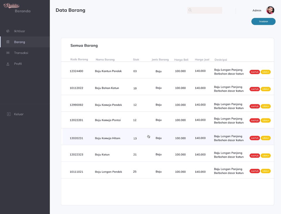
Task: Click the Stok column header
Action: [136, 59]
